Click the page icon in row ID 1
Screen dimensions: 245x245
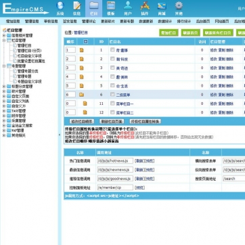pyautogui.click(x=81, y=50)
